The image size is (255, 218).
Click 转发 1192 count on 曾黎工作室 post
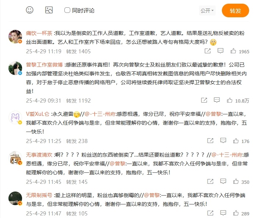click(78, 101)
